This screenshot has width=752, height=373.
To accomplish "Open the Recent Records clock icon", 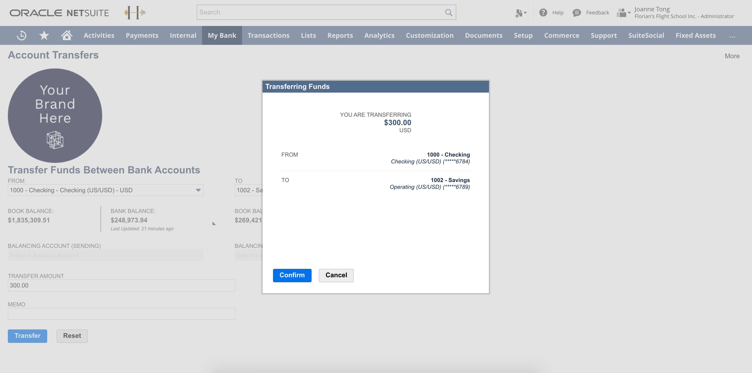I will click(x=21, y=35).
